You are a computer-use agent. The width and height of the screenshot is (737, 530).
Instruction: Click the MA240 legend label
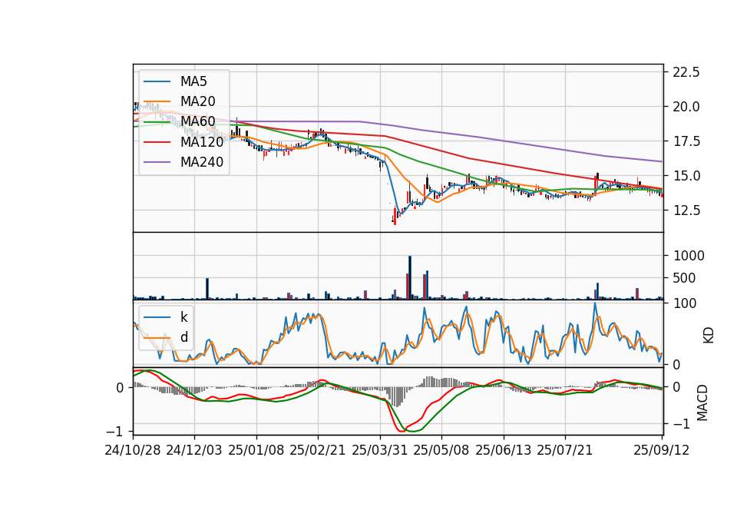point(202,162)
